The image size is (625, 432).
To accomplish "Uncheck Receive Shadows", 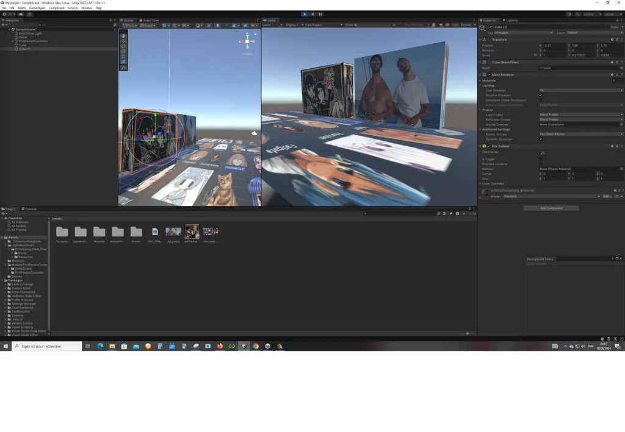I will (x=541, y=96).
